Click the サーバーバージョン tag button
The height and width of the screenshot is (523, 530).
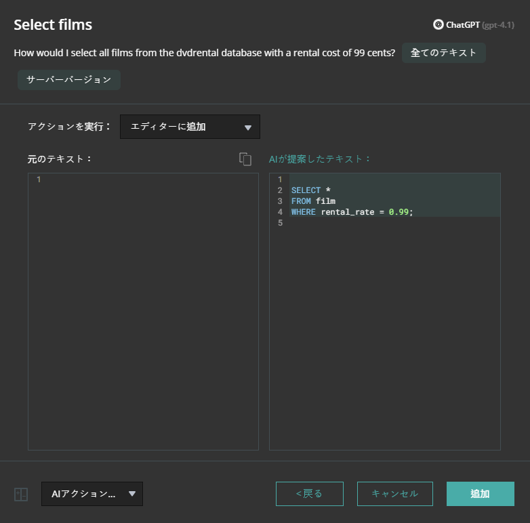tap(69, 80)
